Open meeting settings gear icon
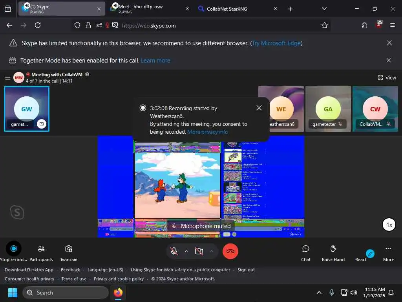This screenshot has height=302, width=402. (87, 74)
